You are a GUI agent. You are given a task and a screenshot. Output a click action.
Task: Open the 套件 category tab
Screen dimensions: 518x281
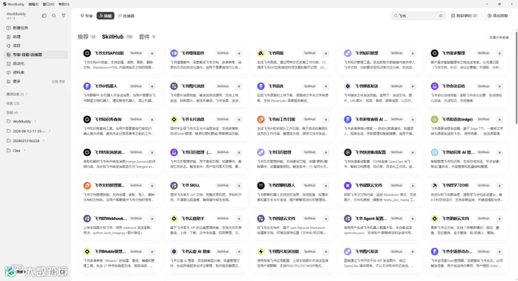click(147, 37)
